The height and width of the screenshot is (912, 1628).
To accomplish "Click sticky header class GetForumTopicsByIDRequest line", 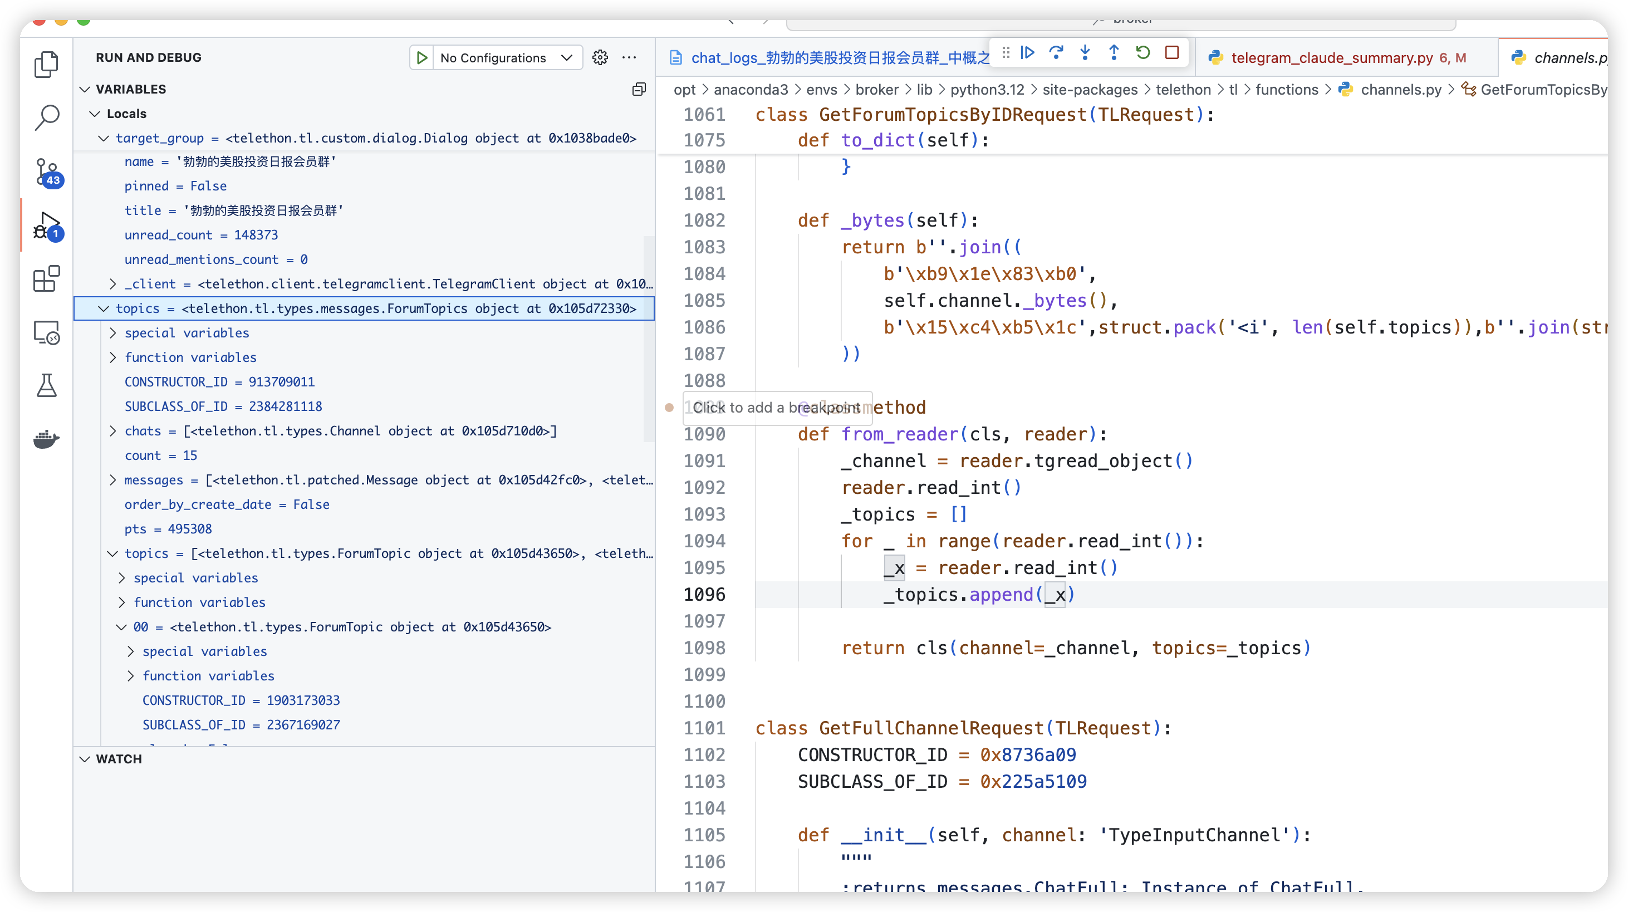I will 984,114.
